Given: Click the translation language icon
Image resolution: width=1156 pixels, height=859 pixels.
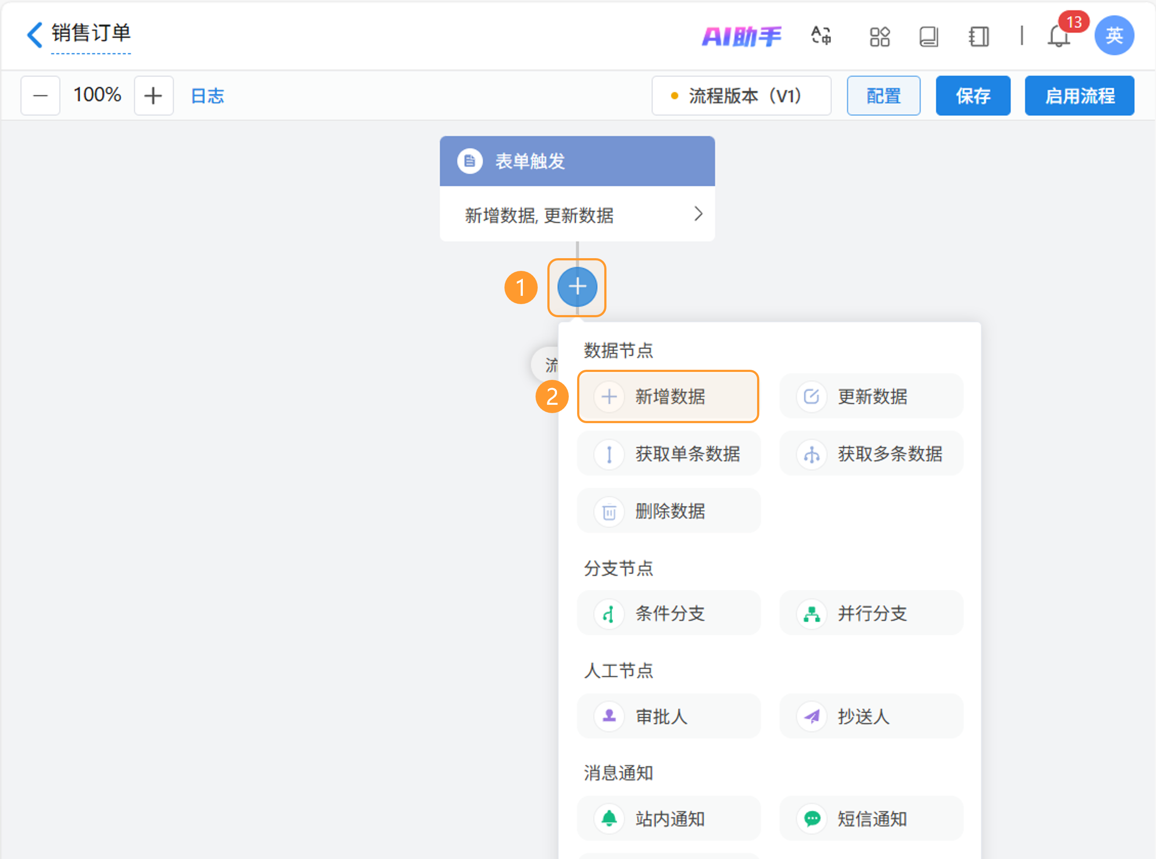Looking at the screenshot, I should (821, 36).
